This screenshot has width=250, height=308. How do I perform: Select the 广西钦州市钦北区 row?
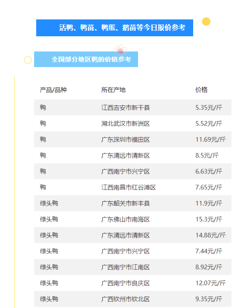(133, 299)
